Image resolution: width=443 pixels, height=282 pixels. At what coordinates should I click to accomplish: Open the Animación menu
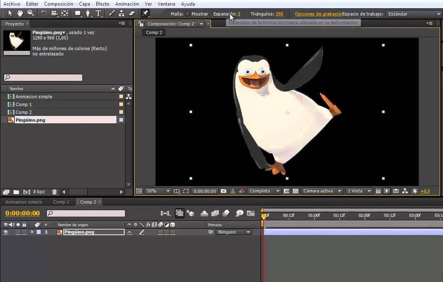pos(127,4)
